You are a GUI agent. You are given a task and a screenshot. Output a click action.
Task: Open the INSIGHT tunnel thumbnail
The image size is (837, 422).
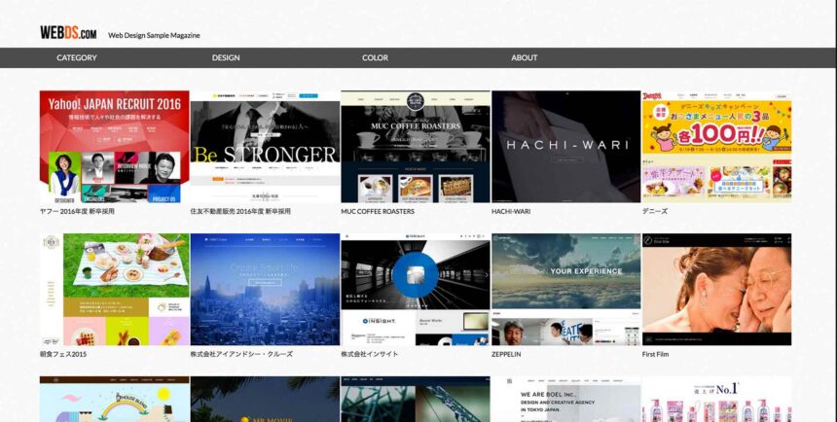(416, 290)
